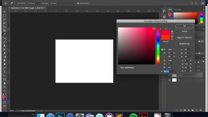
Task: Hide the bg layer
Action: click(x=169, y=80)
